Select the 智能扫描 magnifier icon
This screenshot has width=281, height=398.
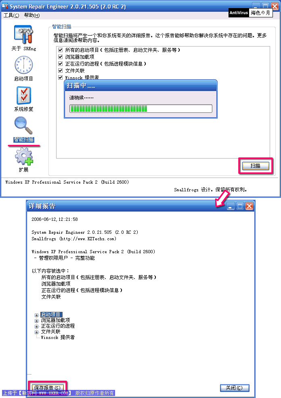pyautogui.click(x=23, y=125)
